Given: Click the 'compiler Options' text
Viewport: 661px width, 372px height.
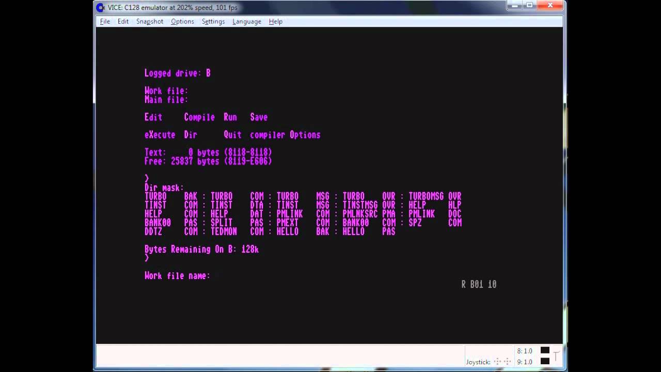Looking at the screenshot, I should (286, 135).
